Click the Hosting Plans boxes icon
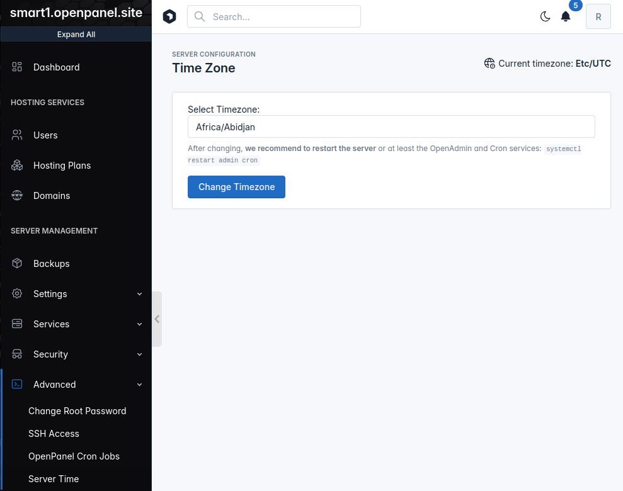Screen dimensions: 623x491 [17, 166]
